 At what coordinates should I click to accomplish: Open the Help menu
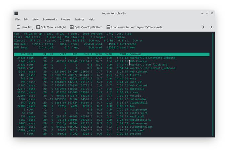(92, 19)
